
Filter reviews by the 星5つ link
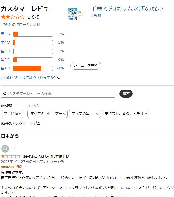pyautogui.click(x=6, y=34)
